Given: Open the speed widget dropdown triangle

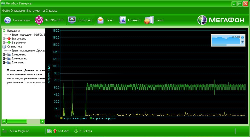Looking at the screenshot, I should click(x=242, y=42).
